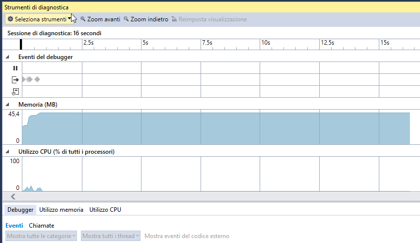Select the isolated diamond event marker

coord(37,79)
